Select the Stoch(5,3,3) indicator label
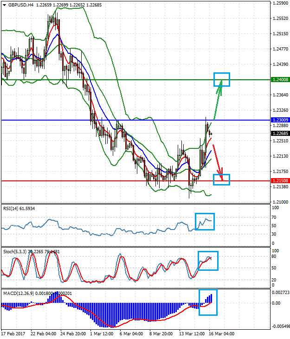290x339 pixels. [x=15, y=251]
